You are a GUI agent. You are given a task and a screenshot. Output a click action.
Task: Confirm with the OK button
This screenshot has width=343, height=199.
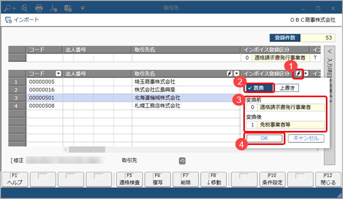pyautogui.click(x=264, y=138)
